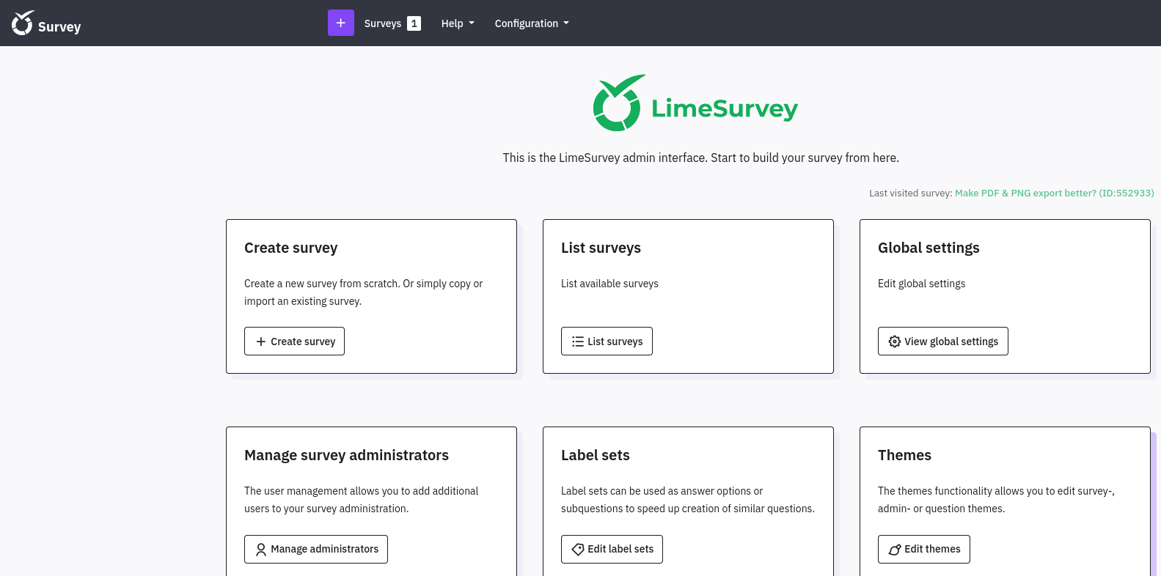The width and height of the screenshot is (1161, 576).
Task: Click the list icon in List surveys button
Action: tap(577, 341)
